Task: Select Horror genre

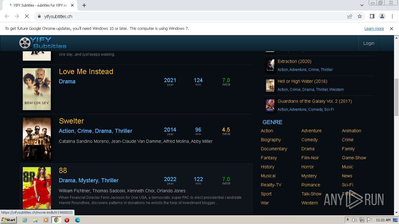Action: click(x=308, y=167)
